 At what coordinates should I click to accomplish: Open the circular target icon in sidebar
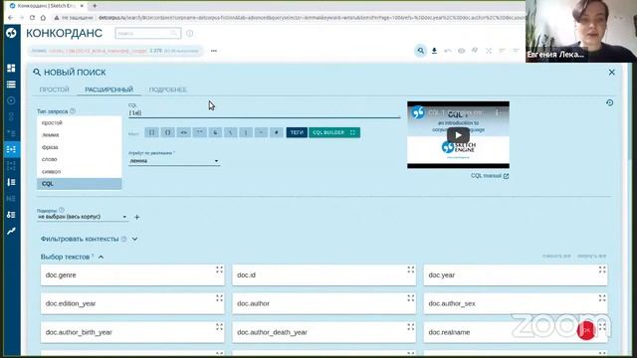(x=11, y=100)
